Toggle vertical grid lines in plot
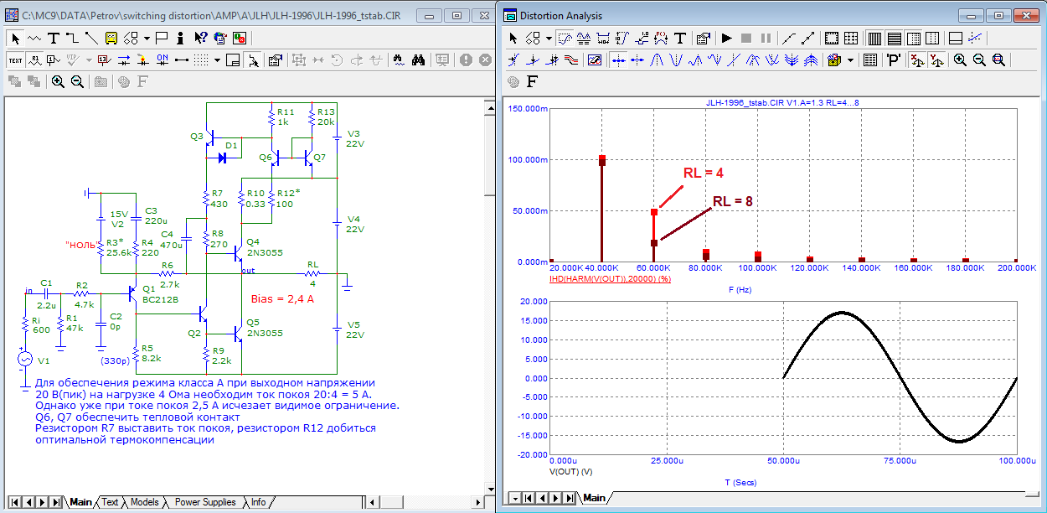The image size is (1047, 513). pyautogui.click(x=873, y=38)
